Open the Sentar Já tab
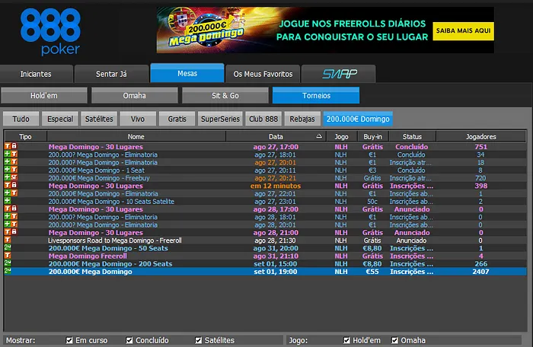The width and height of the screenshot is (533, 347). [x=111, y=74]
